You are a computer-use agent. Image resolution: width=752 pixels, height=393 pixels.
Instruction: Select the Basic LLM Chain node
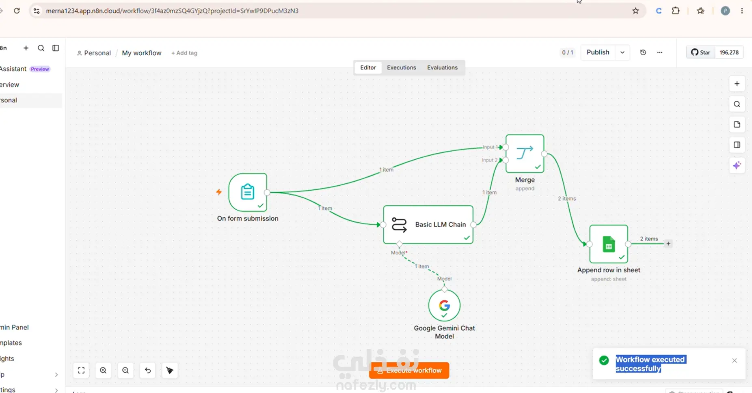[x=428, y=224]
